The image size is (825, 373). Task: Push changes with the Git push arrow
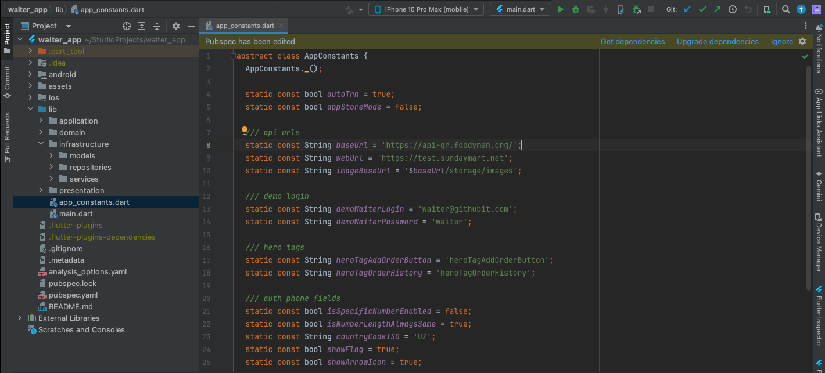click(717, 9)
